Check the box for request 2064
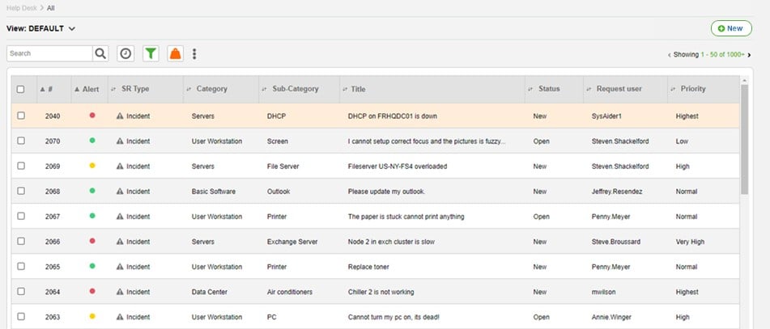Viewport: 770px width, 329px height. (21, 291)
